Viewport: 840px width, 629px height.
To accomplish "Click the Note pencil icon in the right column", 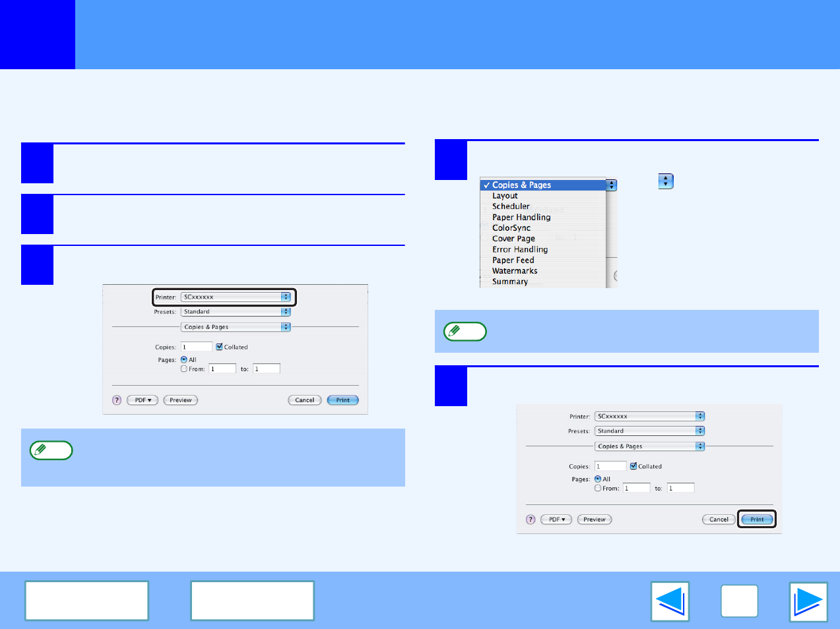I will click(465, 332).
